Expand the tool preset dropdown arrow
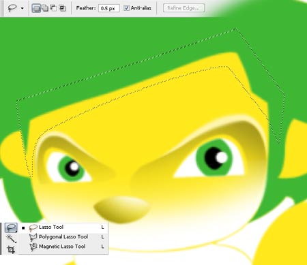This screenshot has width=307, height=265. [23, 8]
